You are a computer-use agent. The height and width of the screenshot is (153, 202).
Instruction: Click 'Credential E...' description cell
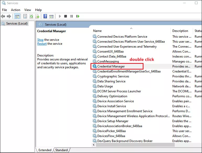click(x=182, y=71)
